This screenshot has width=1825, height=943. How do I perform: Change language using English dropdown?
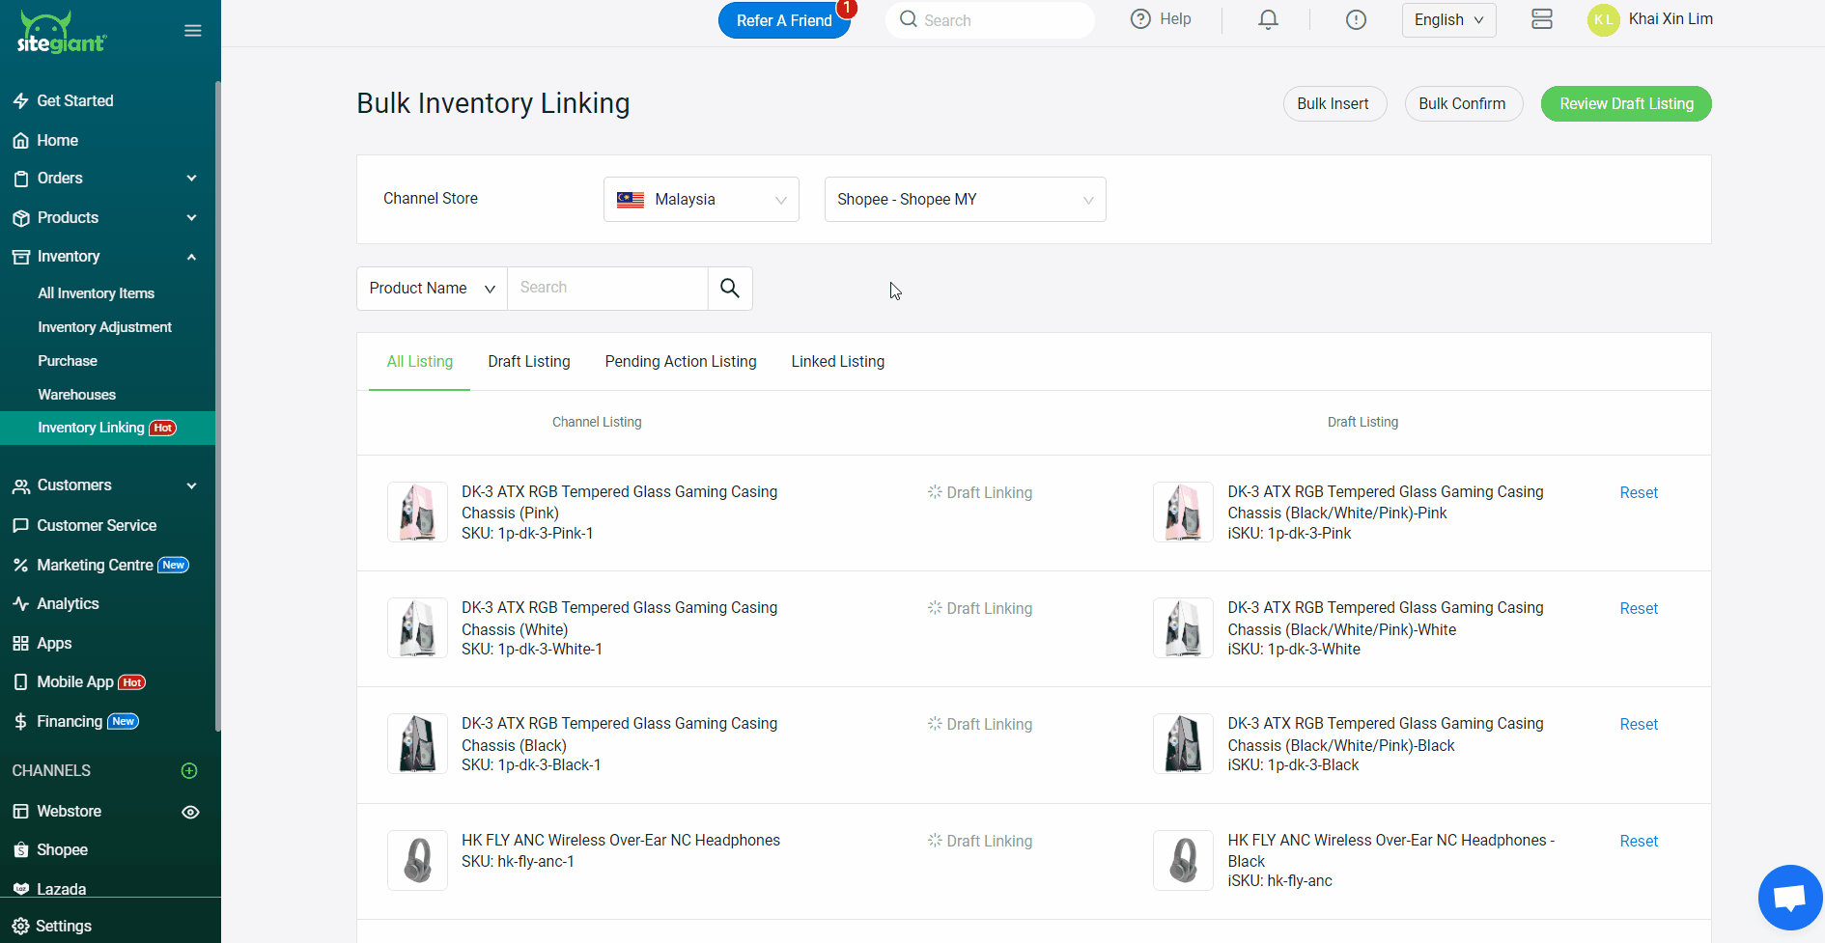[1448, 20]
